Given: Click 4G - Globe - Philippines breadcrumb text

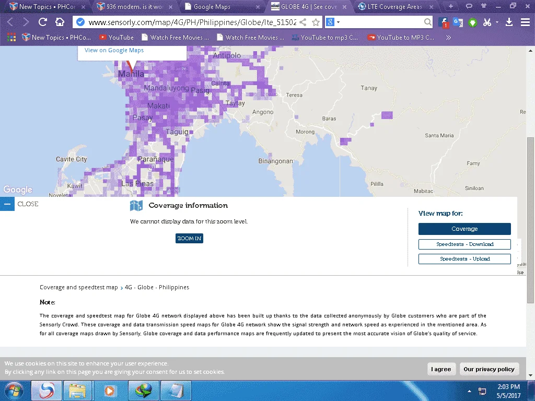Looking at the screenshot, I should click(157, 287).
